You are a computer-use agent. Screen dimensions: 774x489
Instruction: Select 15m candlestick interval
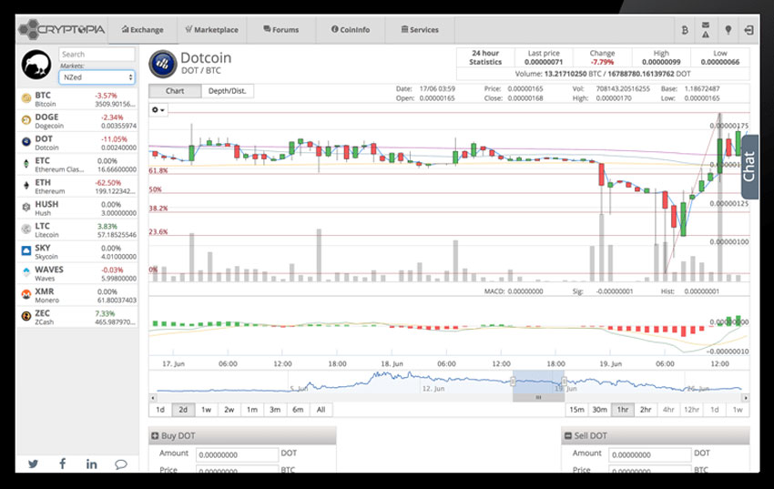pos(576,410)
